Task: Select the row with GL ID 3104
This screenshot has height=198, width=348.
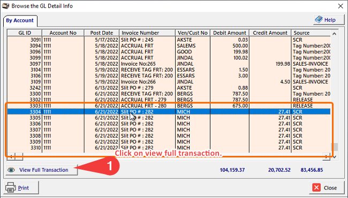Action: coord(169,70)
